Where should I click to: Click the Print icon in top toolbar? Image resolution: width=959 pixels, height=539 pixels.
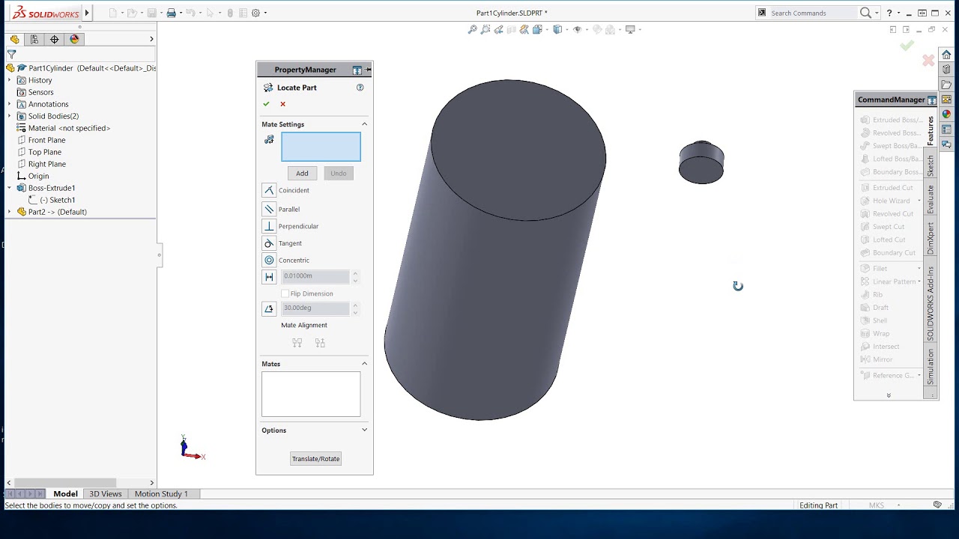coord(172,13)
